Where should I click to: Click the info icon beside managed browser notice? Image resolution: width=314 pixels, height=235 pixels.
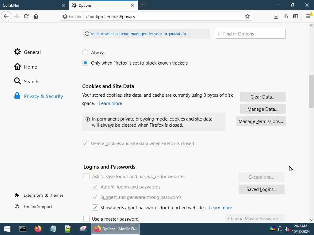pyautogui.click(x=87, y=34)
